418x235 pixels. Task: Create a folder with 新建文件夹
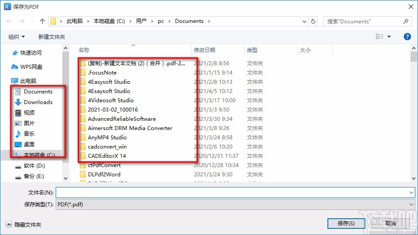pos(51,37)
